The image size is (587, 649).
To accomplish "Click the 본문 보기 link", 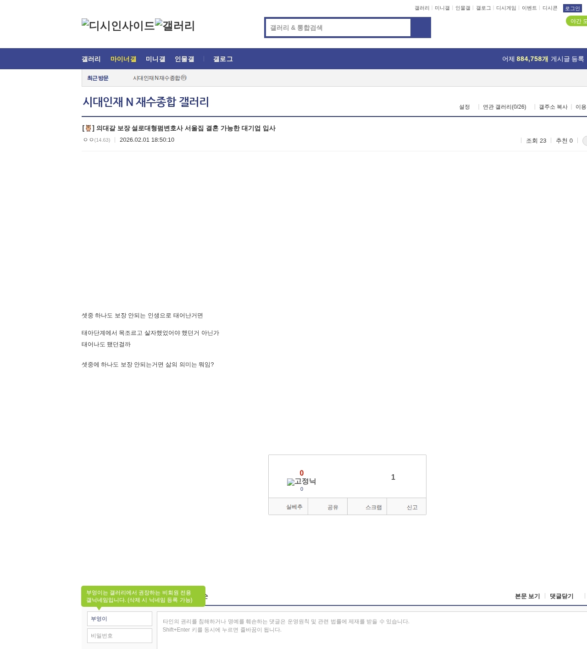I will pyautogui.click(x=527, y=596).
